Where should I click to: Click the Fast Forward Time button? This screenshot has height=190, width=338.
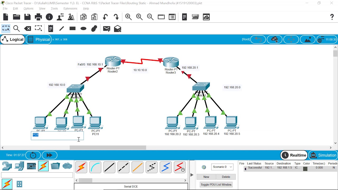pos(50,155)
